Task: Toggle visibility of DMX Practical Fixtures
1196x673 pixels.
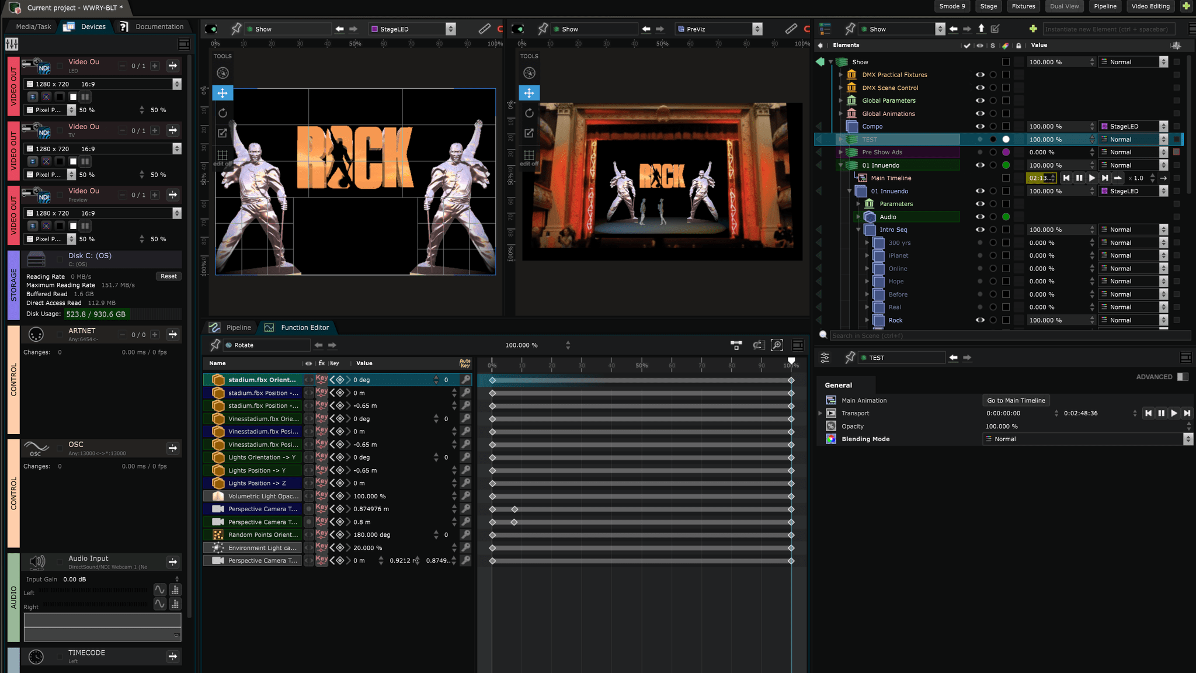Action: coord(981,74)
